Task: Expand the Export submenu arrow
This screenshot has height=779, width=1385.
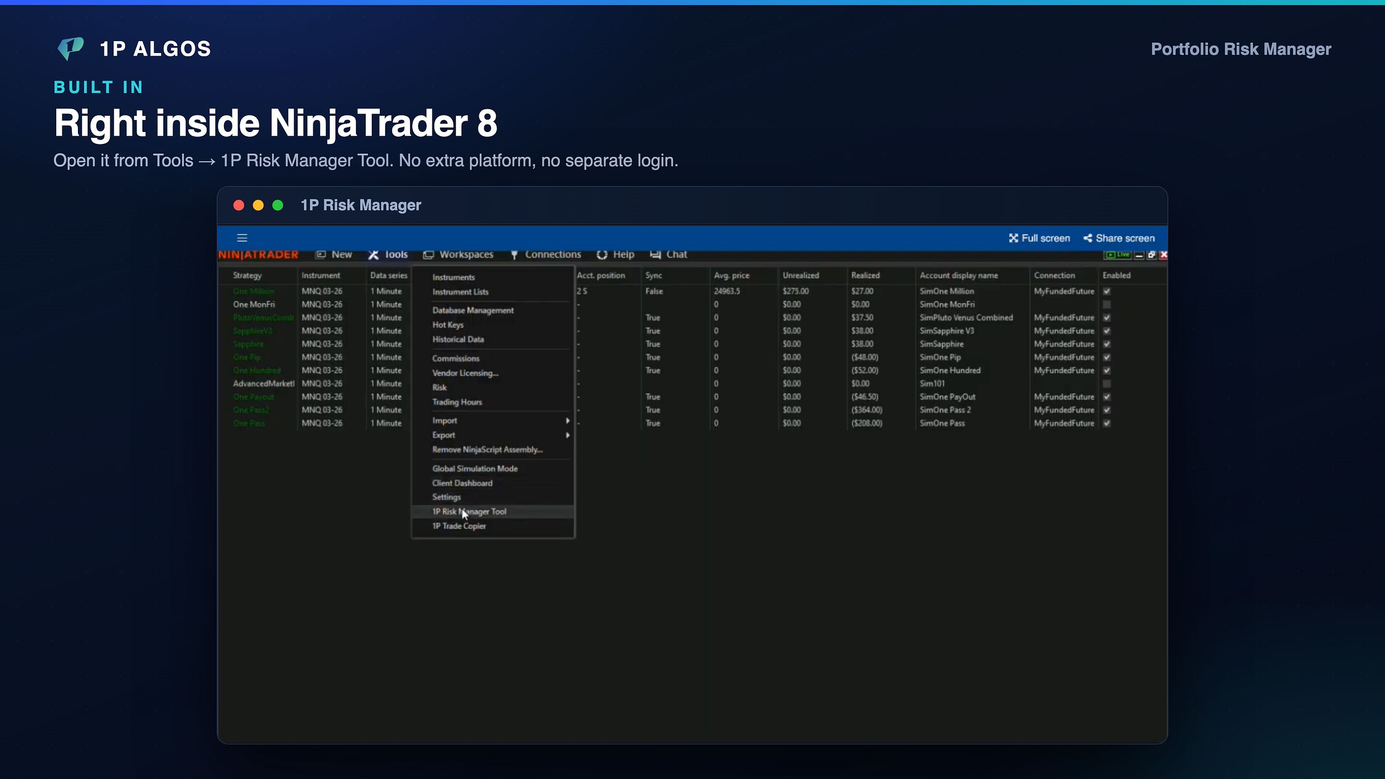Action: (568, 435)
